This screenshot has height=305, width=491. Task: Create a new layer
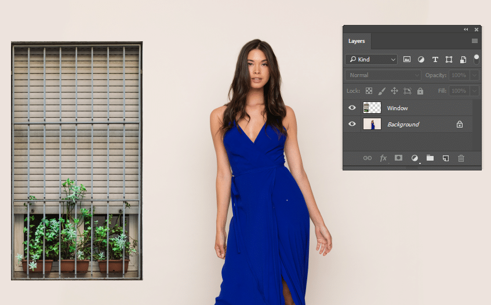[446, 158]
